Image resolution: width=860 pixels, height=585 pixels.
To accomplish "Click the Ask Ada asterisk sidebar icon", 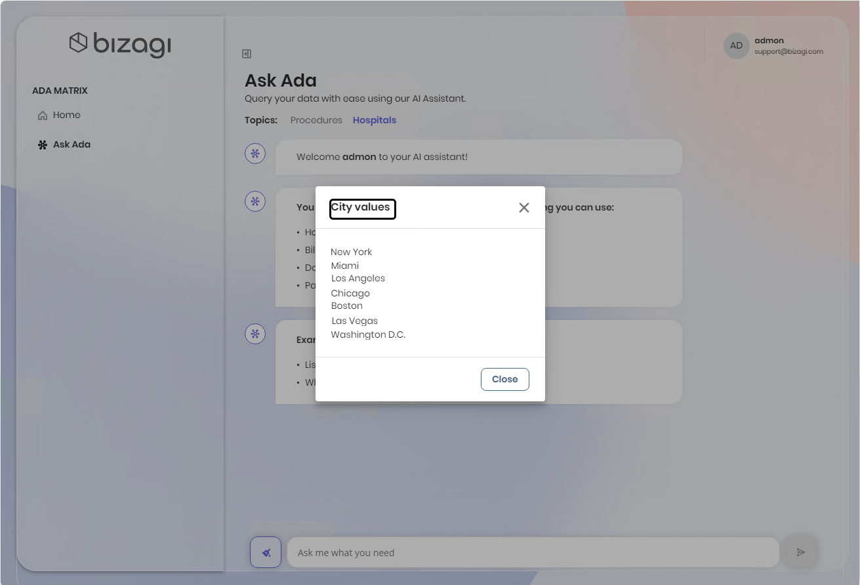I will coord(43,144).
